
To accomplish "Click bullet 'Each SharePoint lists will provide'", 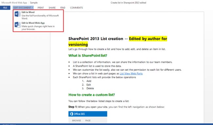I will click(104, 77).
